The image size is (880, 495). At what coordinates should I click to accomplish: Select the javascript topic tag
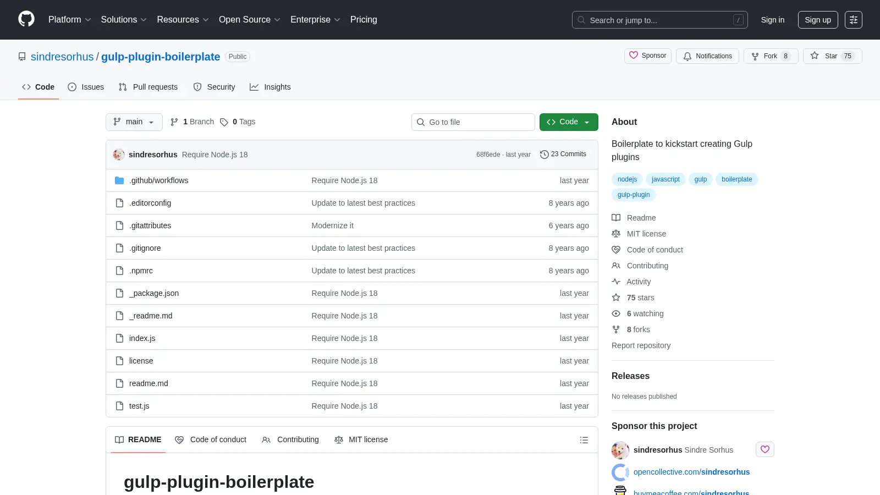pyautogui.click(x=665, y=179)
